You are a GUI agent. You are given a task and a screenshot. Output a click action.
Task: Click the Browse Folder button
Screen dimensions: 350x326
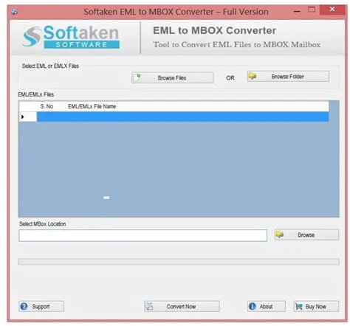pos(288,77)
